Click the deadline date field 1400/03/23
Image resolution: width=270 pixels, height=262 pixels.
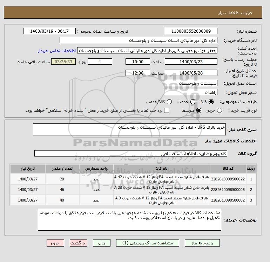(191, 62)
